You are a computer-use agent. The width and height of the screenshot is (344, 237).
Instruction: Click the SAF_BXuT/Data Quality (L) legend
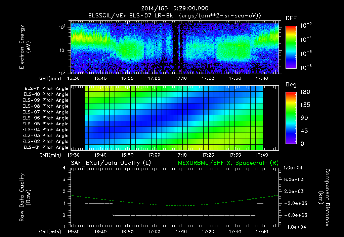pyautogui.click(x=111, y=163)
